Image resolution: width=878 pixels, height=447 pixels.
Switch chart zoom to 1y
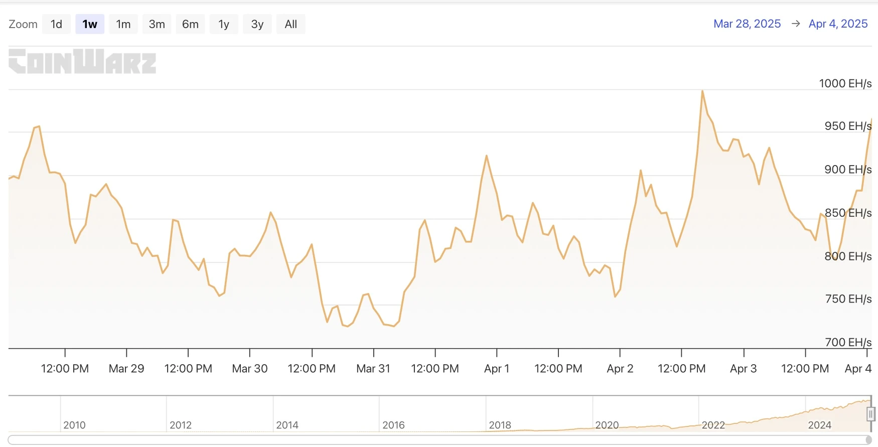(x=224, y=24)
